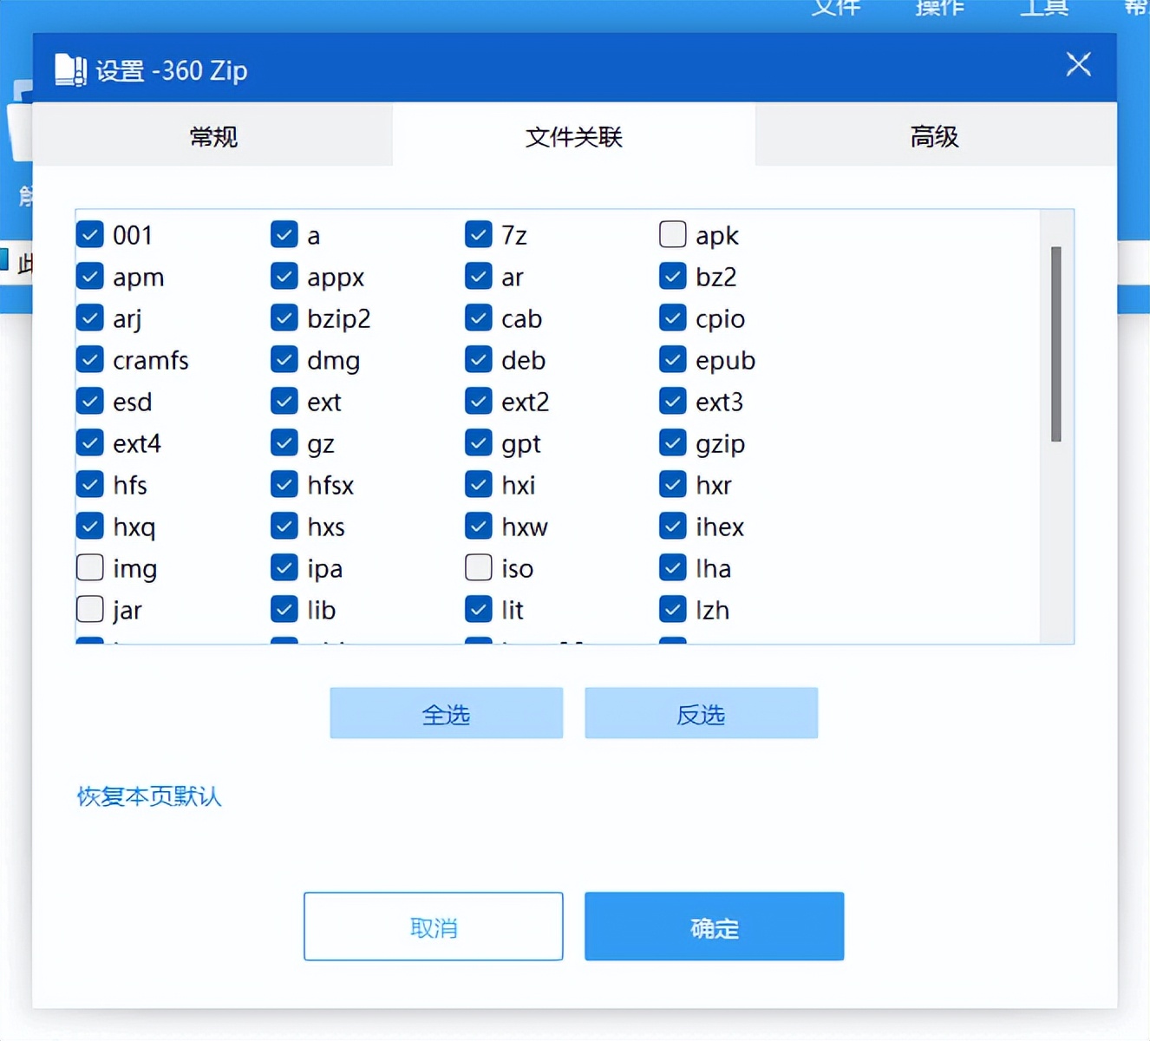Click the file list vertical scrollbar thumb
Viewport: 1150px width, 1041px height.
click(x=1055, y=344)
